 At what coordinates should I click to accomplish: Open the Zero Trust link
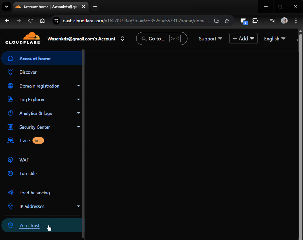coord(29,225)
